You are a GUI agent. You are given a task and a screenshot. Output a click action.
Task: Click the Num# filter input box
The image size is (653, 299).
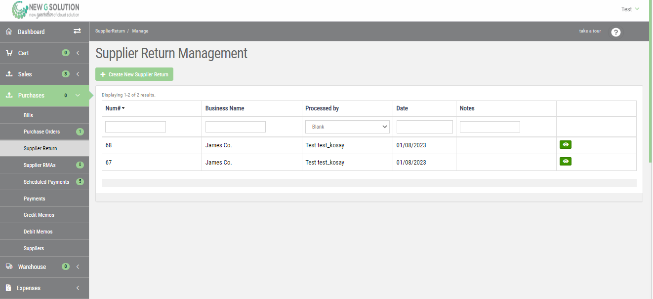click(x=135, y=126)
